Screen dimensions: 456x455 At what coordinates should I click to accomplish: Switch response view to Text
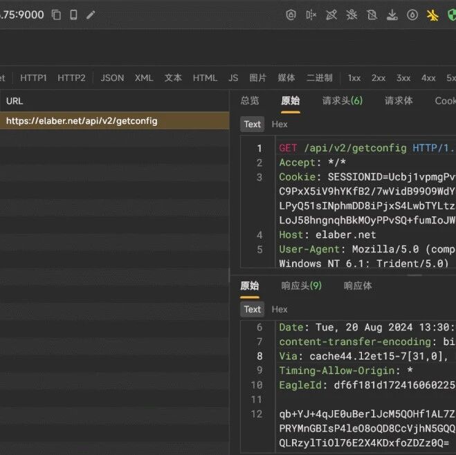[x=252, y=309]
